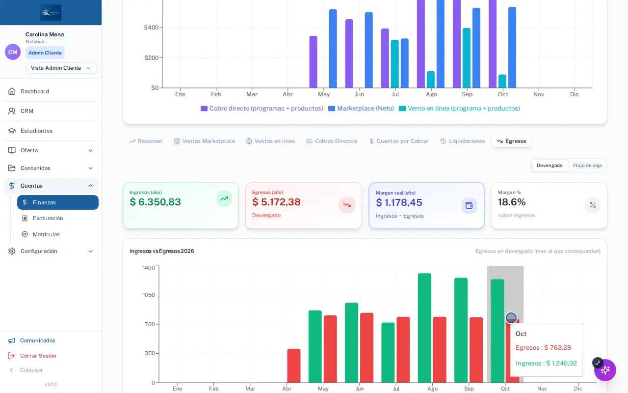Screen dimensions: 628x393
Task: Toggle Venta en línea legend series
Action: point(459,109)
